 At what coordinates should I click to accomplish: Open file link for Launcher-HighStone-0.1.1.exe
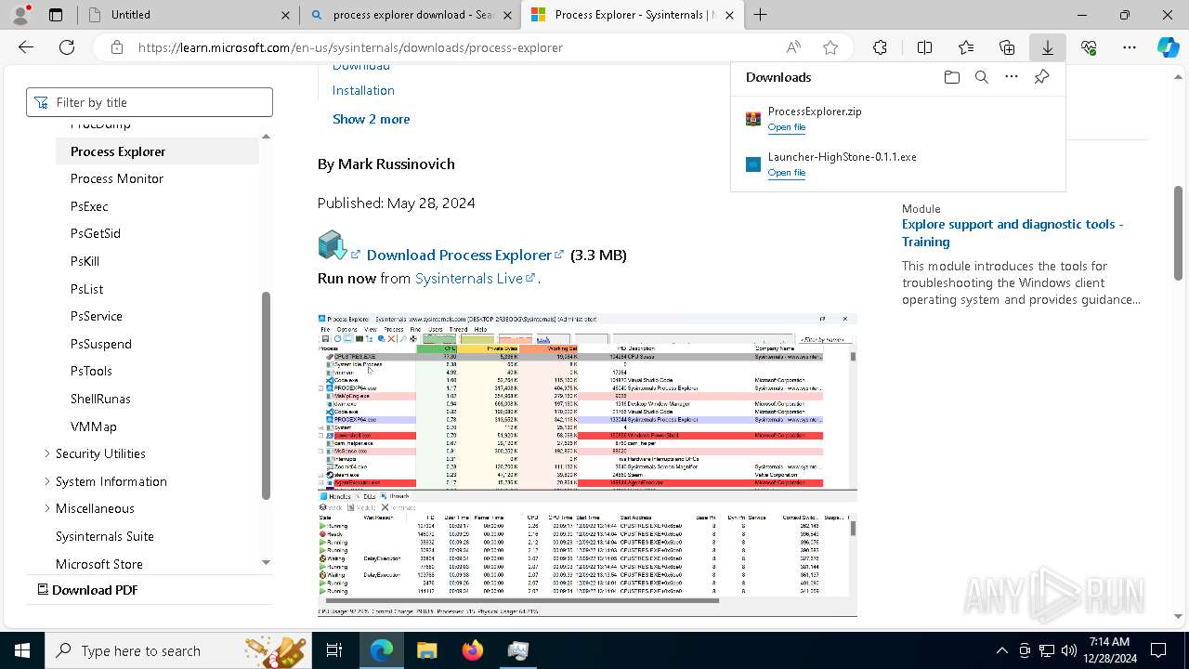click(786, 173)
